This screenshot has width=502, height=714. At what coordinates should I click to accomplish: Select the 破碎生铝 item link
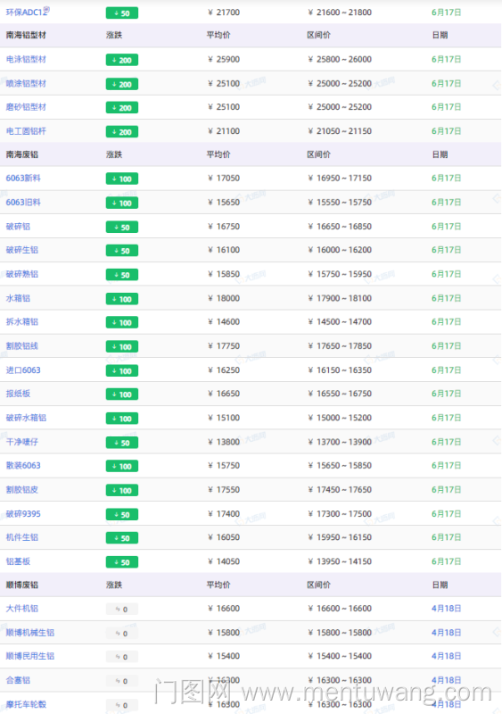point(22,250)
